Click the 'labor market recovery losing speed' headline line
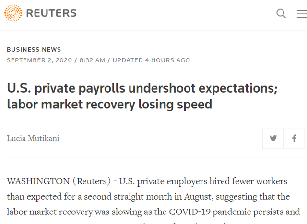 point(109,104)
